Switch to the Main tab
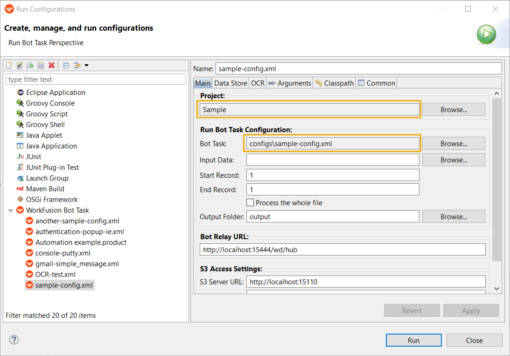The height and width of the screenshot is (356, 510). (203, 83)
